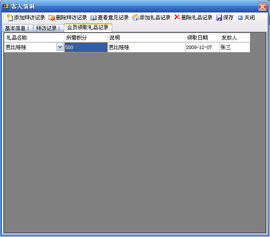
Task: Click the 查看意见记录 label
Action: [x=113, y=18]
